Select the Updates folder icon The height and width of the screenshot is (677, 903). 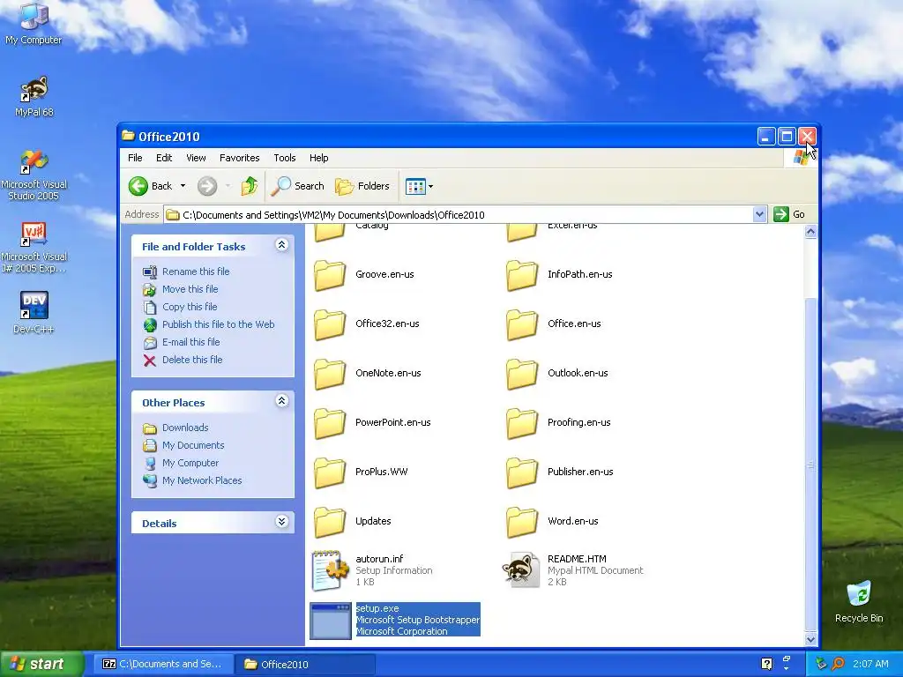click(330, 522)
